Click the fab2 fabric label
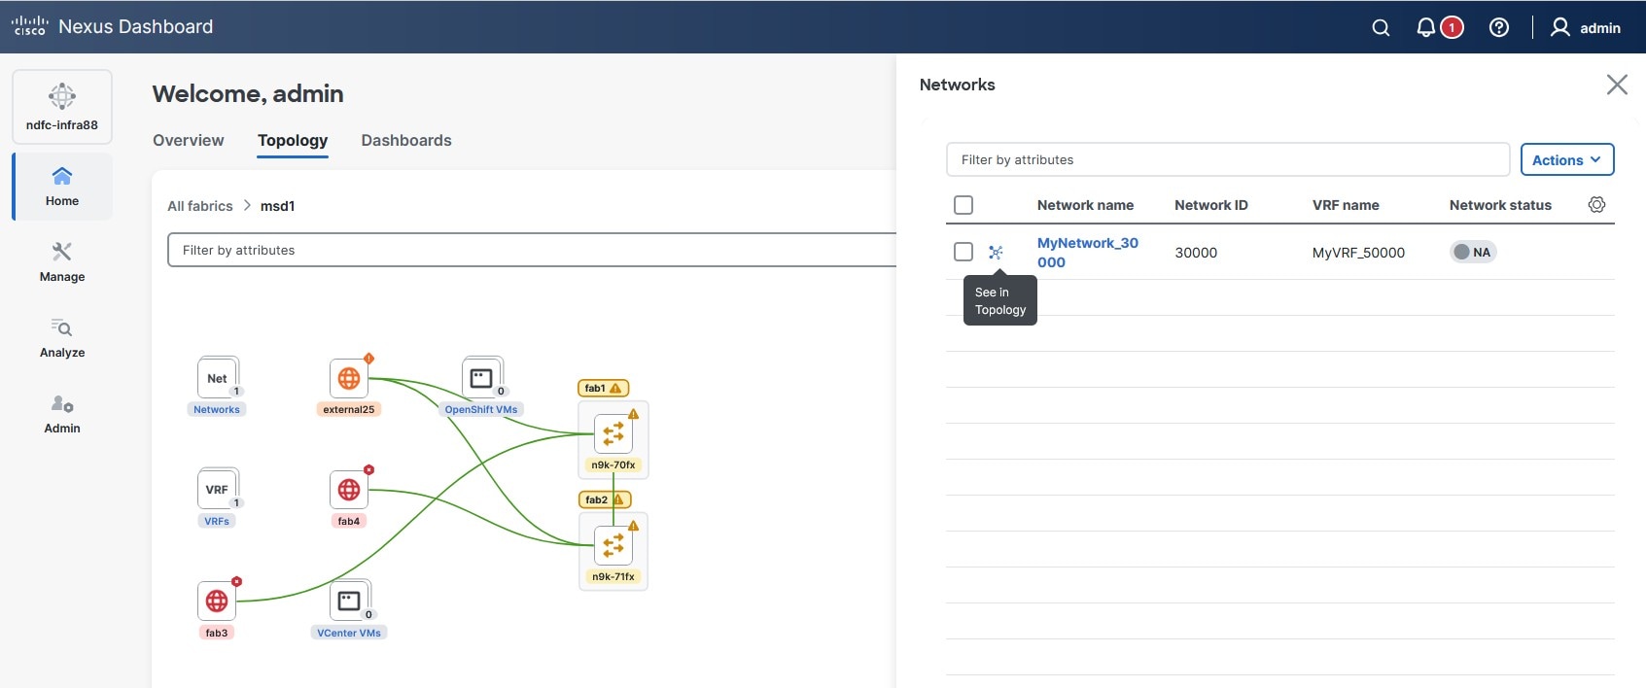The width and height of the screenshot is (1646, 688). point(605,499)
